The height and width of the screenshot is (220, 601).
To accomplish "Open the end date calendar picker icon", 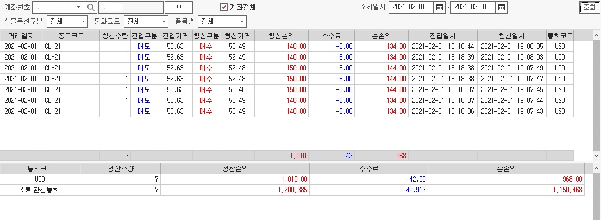I will pyautogui.click(x=502, y=7).
